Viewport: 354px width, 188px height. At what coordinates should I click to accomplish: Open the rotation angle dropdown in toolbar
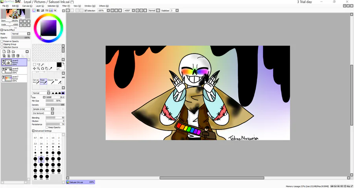(x=133, y=10)
